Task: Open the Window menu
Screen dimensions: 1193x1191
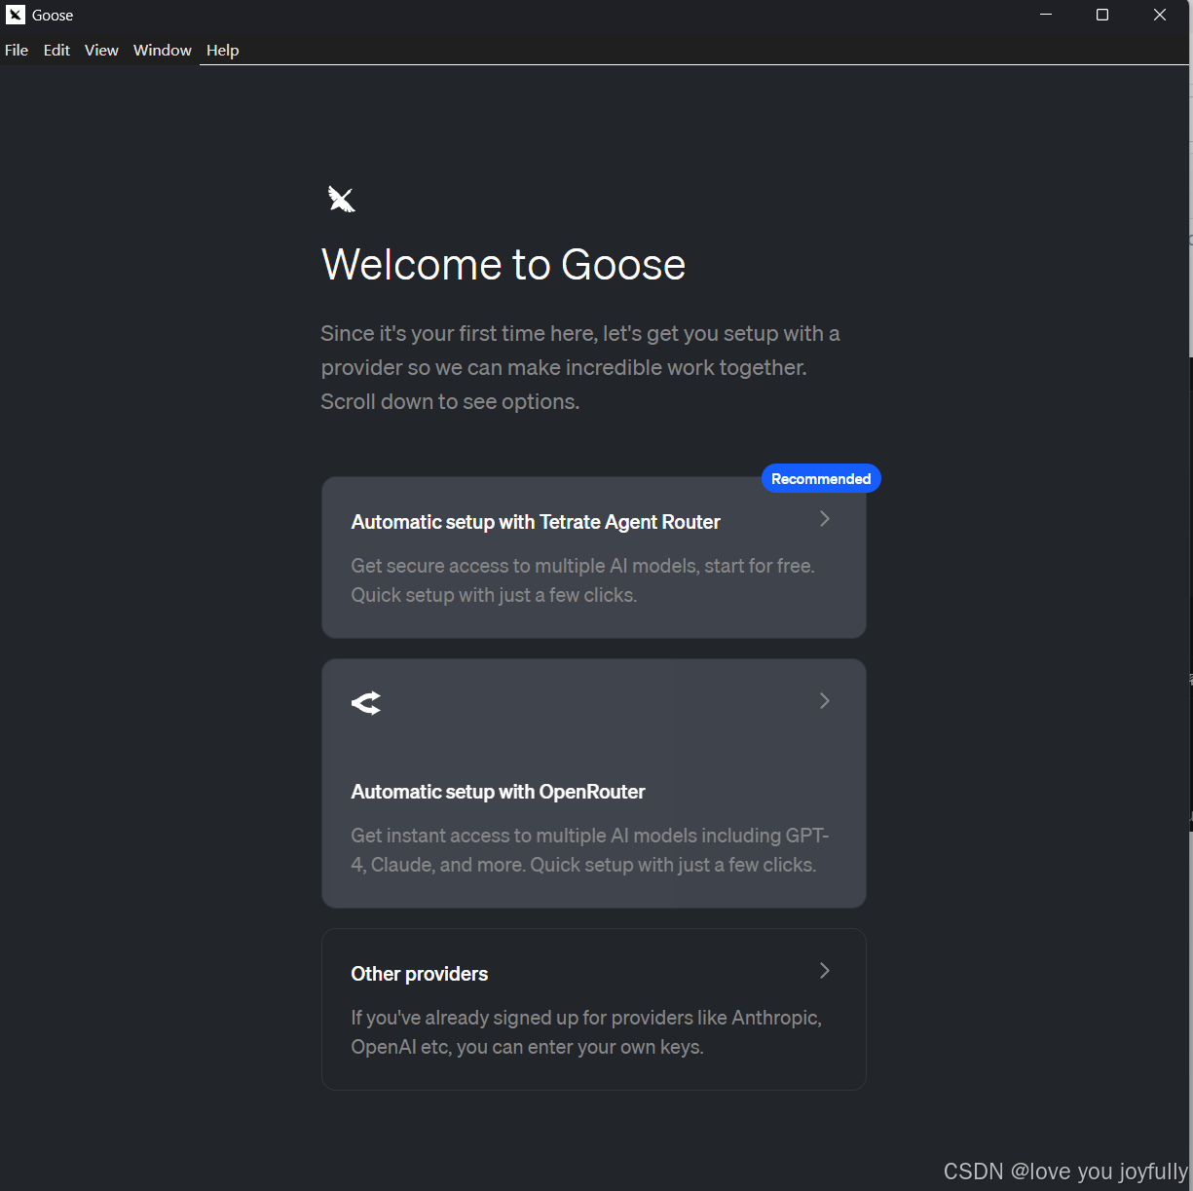Action: 162,50
